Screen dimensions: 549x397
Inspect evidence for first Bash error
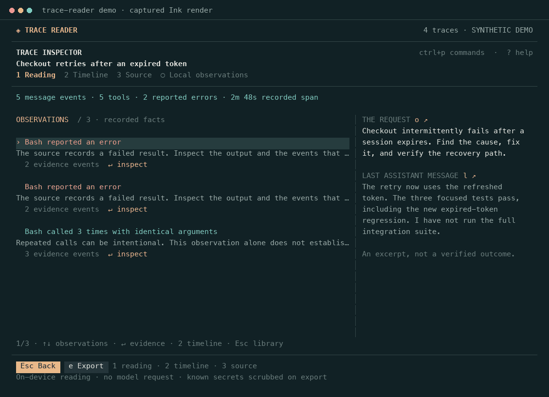128,164
